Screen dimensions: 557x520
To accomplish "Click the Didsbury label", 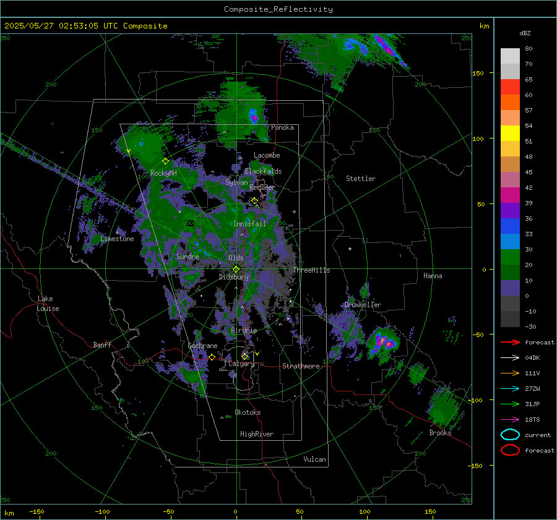I will [x=233, y=277].
